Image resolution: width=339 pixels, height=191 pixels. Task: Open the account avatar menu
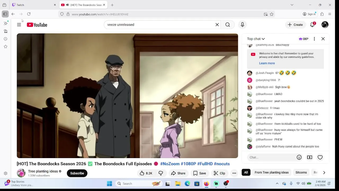(x=325, y=25)
